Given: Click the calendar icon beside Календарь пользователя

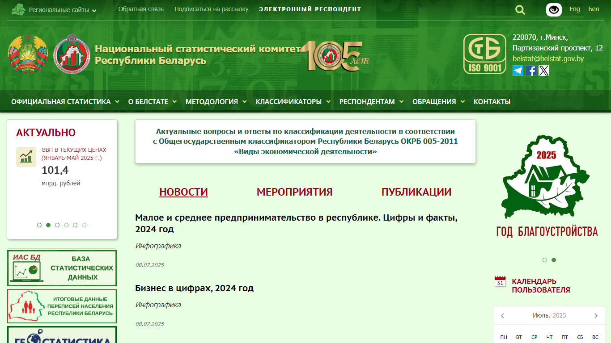Looking at the screenshot, I should [x=500, y=282].
